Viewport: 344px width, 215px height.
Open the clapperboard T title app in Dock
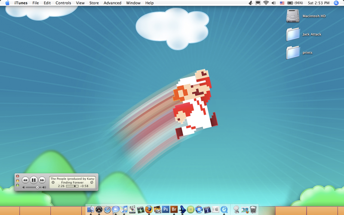pyautogui.click(x=207, y=209)
